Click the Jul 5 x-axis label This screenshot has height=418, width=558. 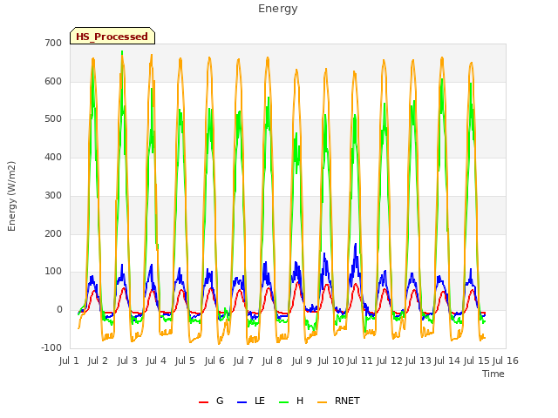[x=185, y=361]
